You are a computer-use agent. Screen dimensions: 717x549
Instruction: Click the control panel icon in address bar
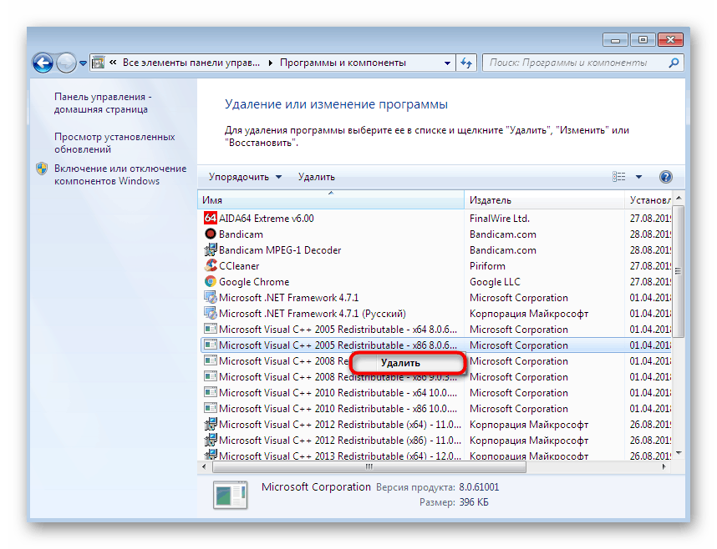click(x=98, y=63)
